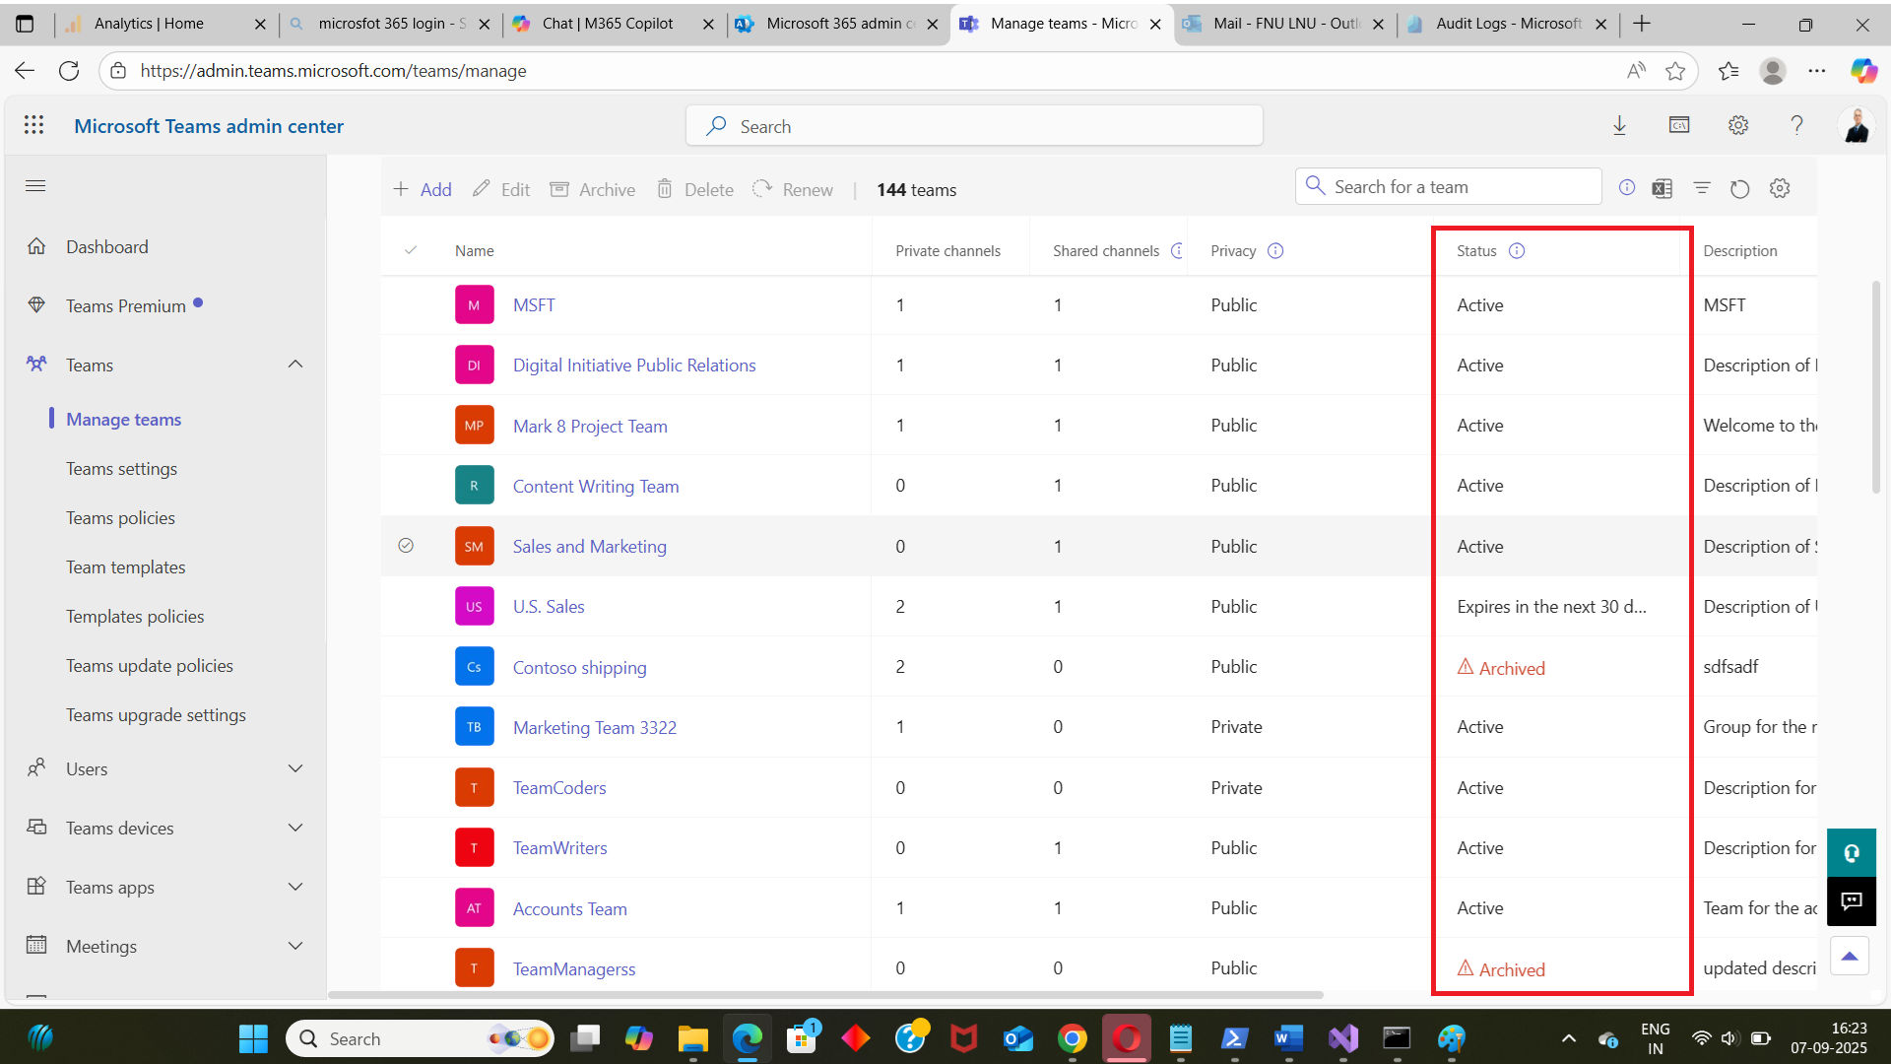Collapse the left navigation hamburger menu
Image resolution: width=1891 pixels, height=1064 pixels.
tap(35, 186)
